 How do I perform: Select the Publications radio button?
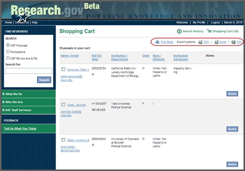[8, 51]
